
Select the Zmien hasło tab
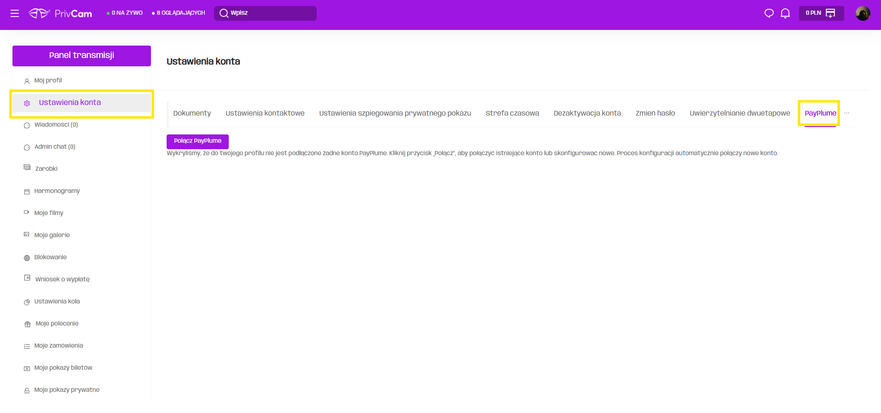click(655, 113)
